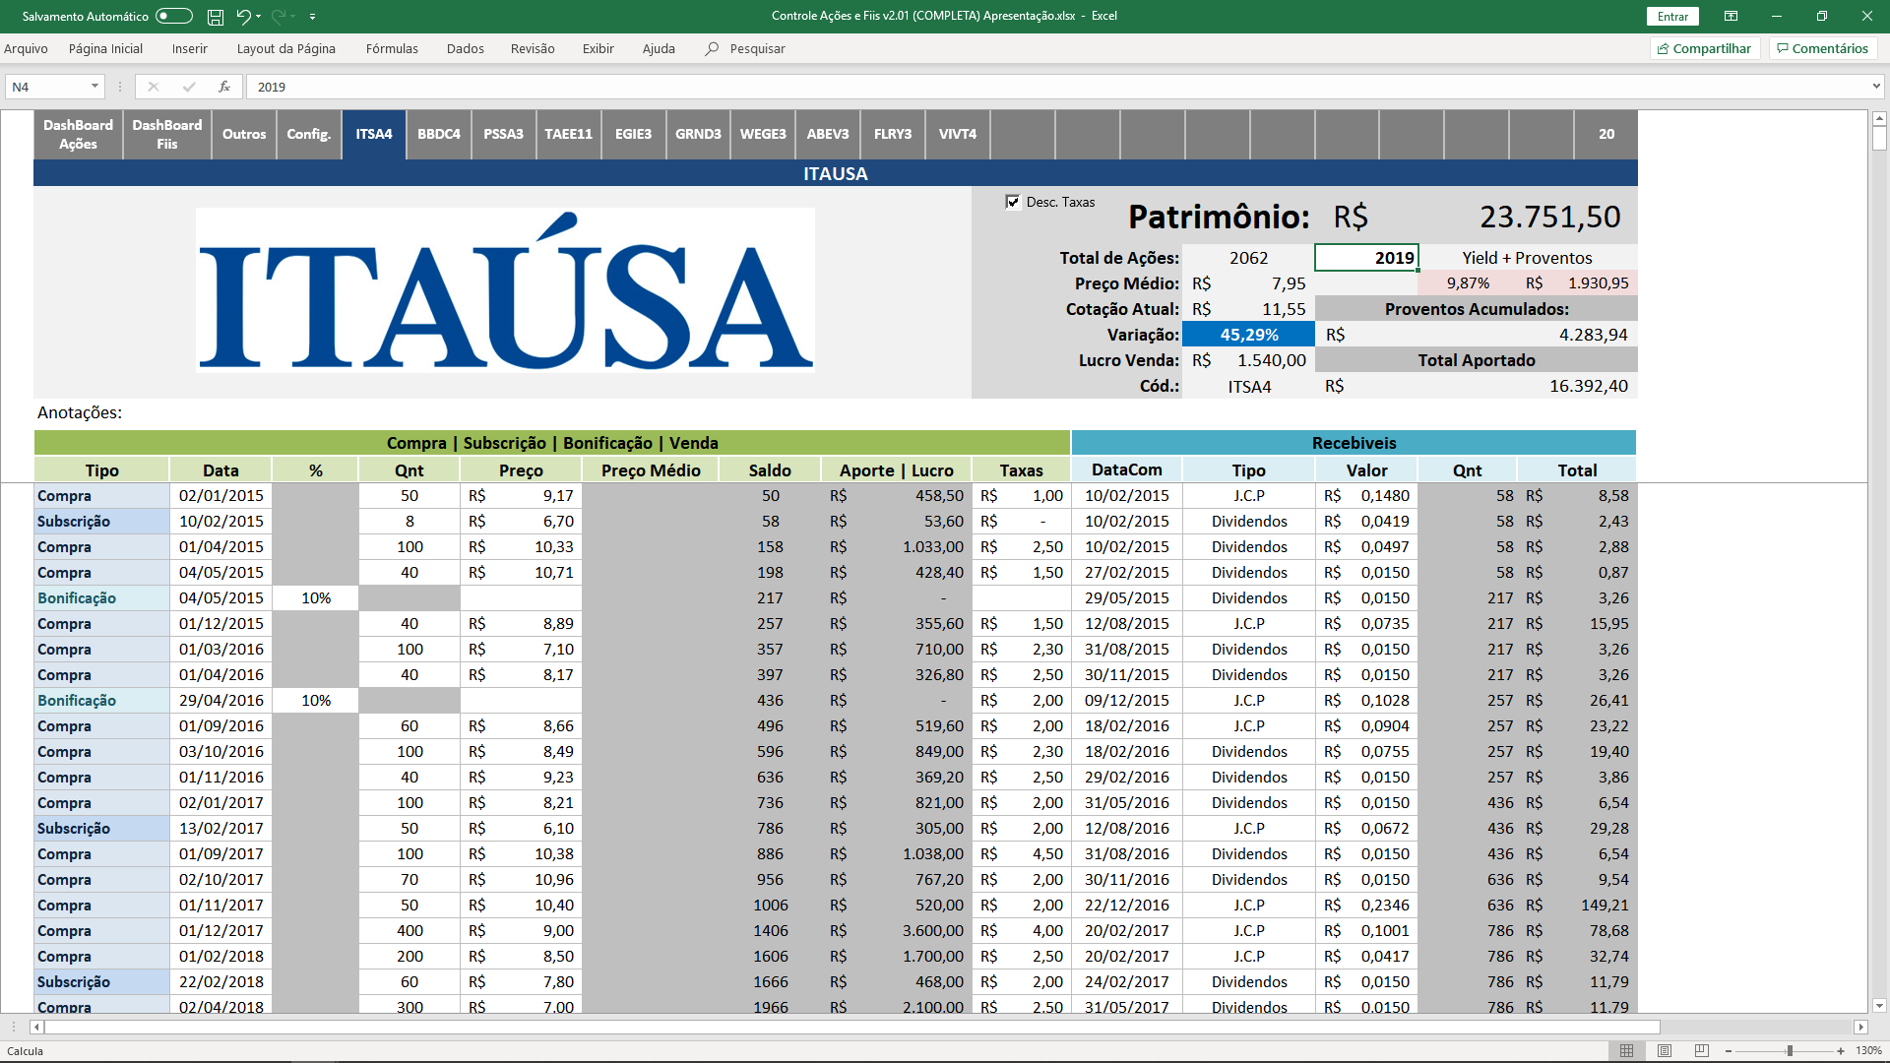
Task: Click the ITAÚSA logo image
Action: [506, 290]
